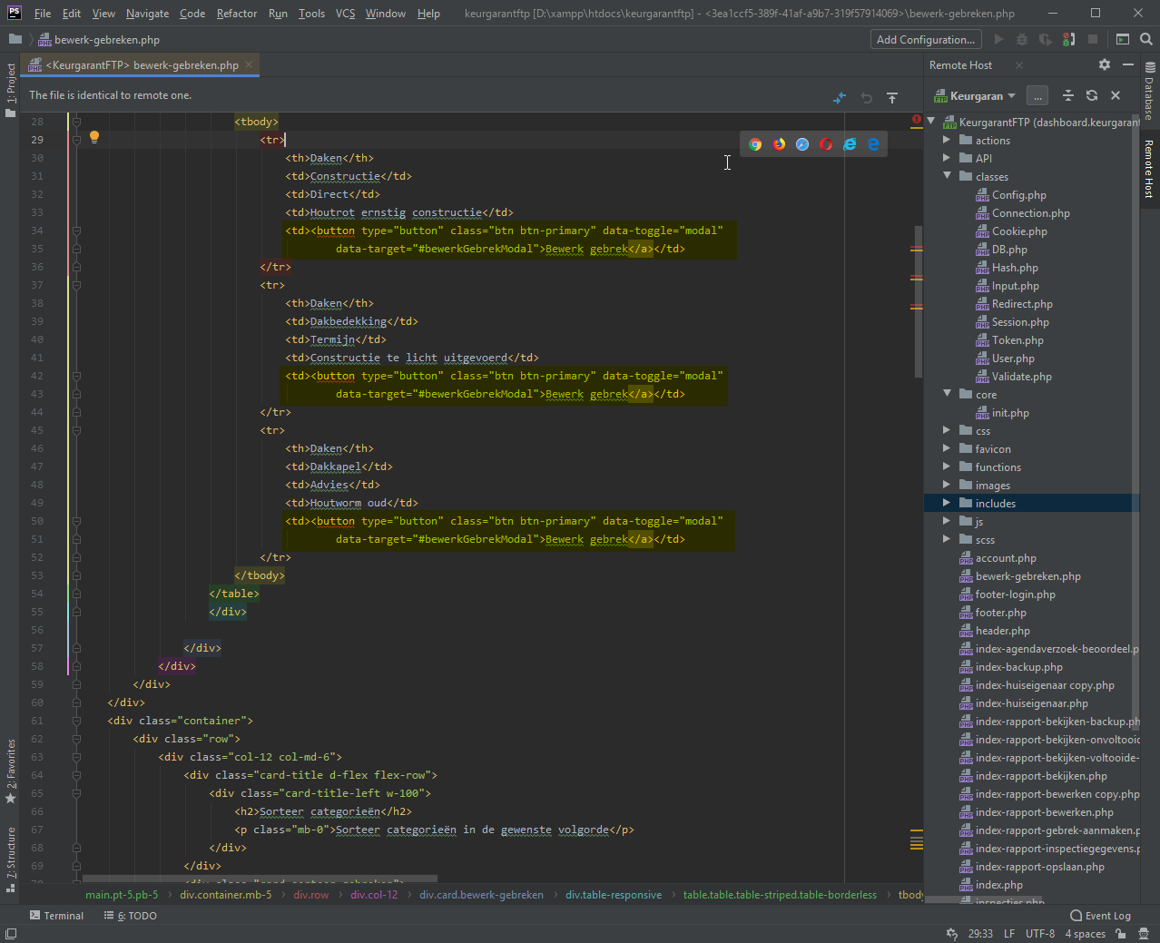The image size is (1160, 943).
Task: Open the Refactor menu
Action: click(x=236, y=14)
